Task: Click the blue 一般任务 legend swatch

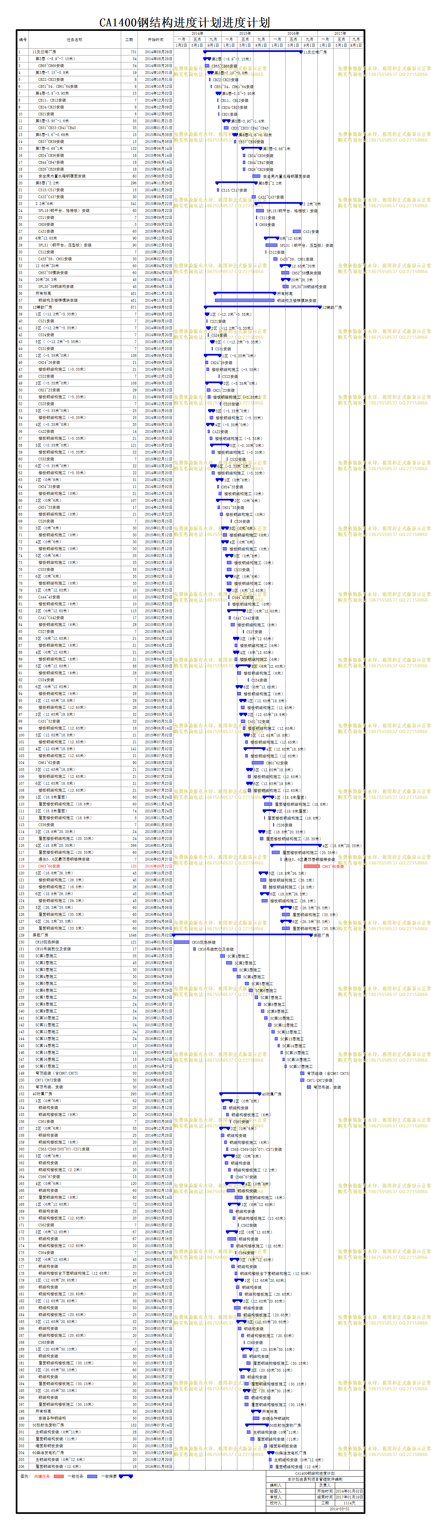Action: tap(92, 1476)
